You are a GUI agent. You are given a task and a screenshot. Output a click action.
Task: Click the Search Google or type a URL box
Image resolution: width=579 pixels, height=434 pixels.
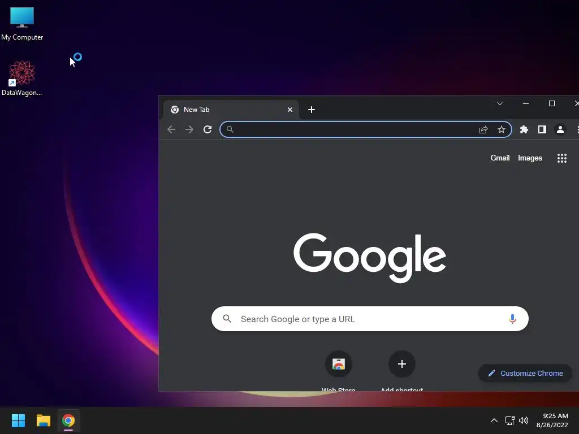pyautogui.click(x=370, y=319)
